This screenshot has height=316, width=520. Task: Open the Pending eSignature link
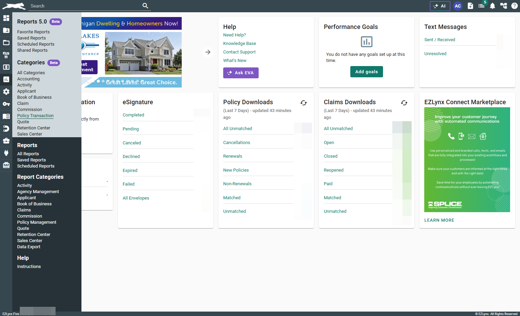[x=131, y=129]
